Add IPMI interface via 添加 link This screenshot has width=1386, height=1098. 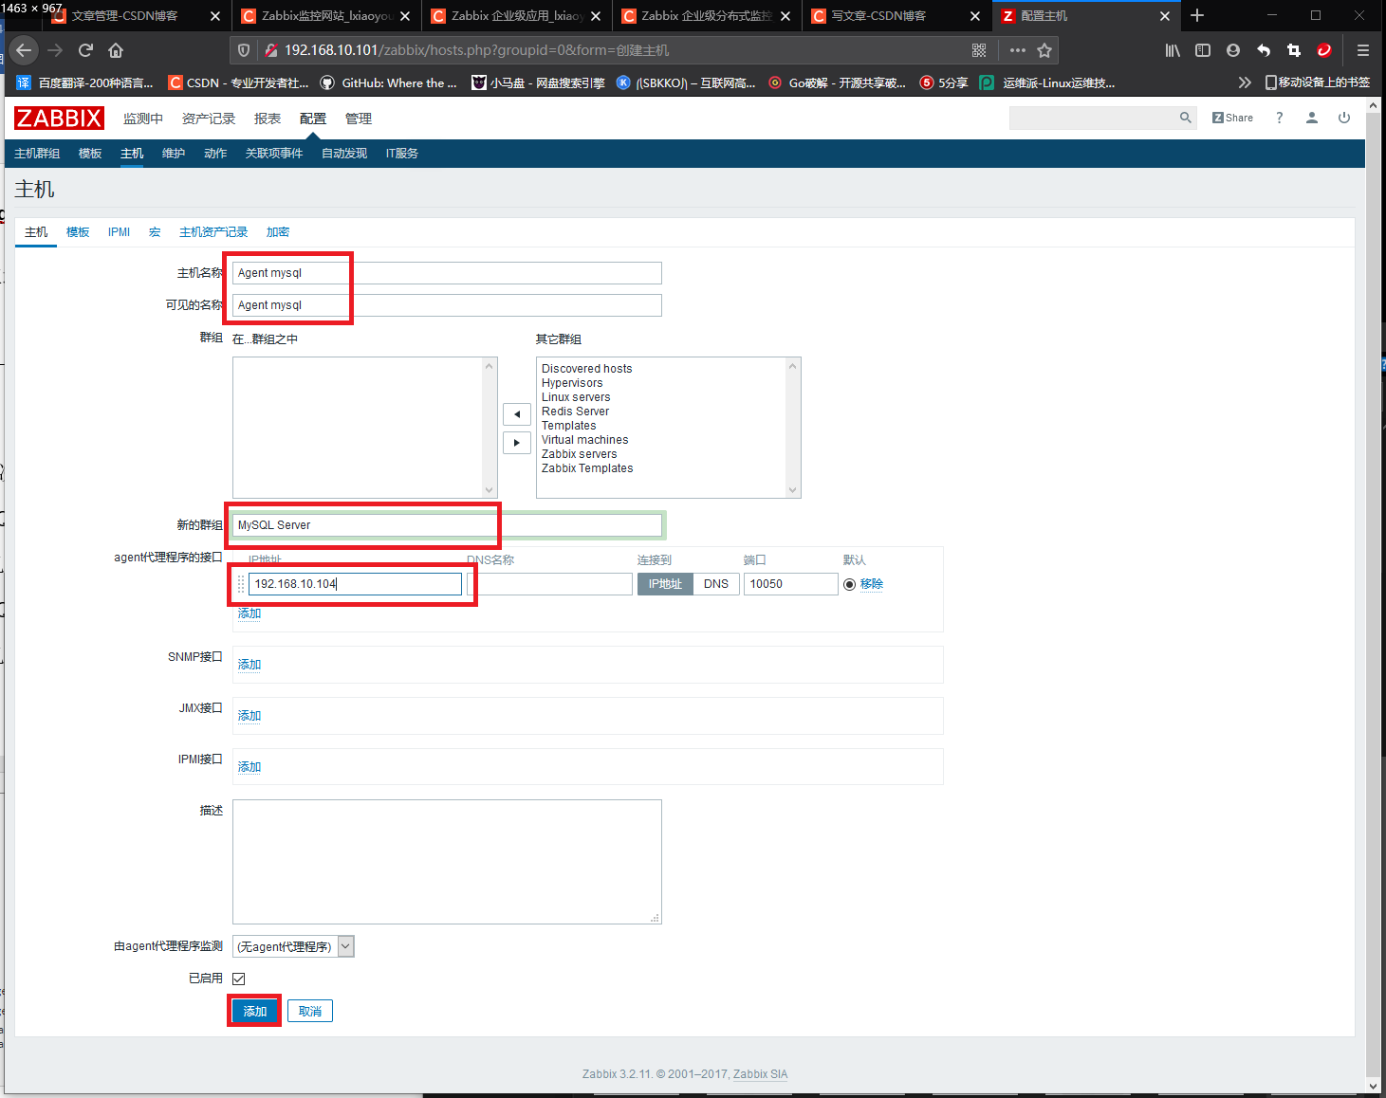tap(249, 767)
